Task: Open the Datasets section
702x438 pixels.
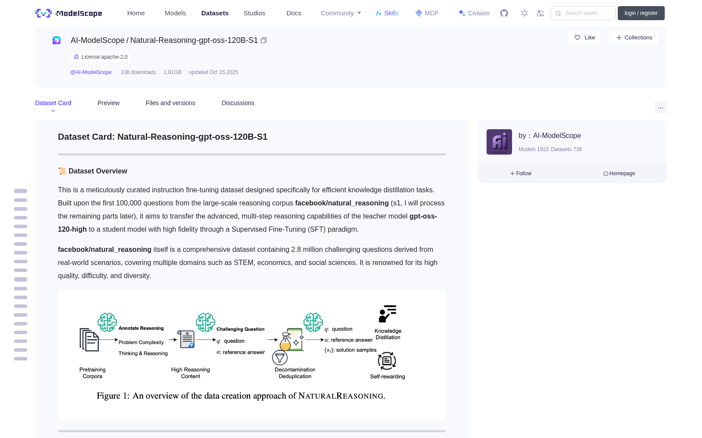Action: [x=215, y=13]
